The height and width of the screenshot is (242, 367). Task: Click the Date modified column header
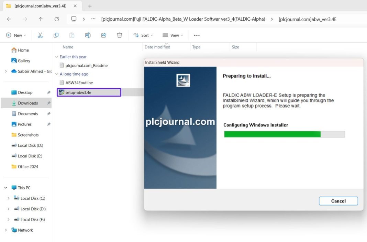coord(157,47)
